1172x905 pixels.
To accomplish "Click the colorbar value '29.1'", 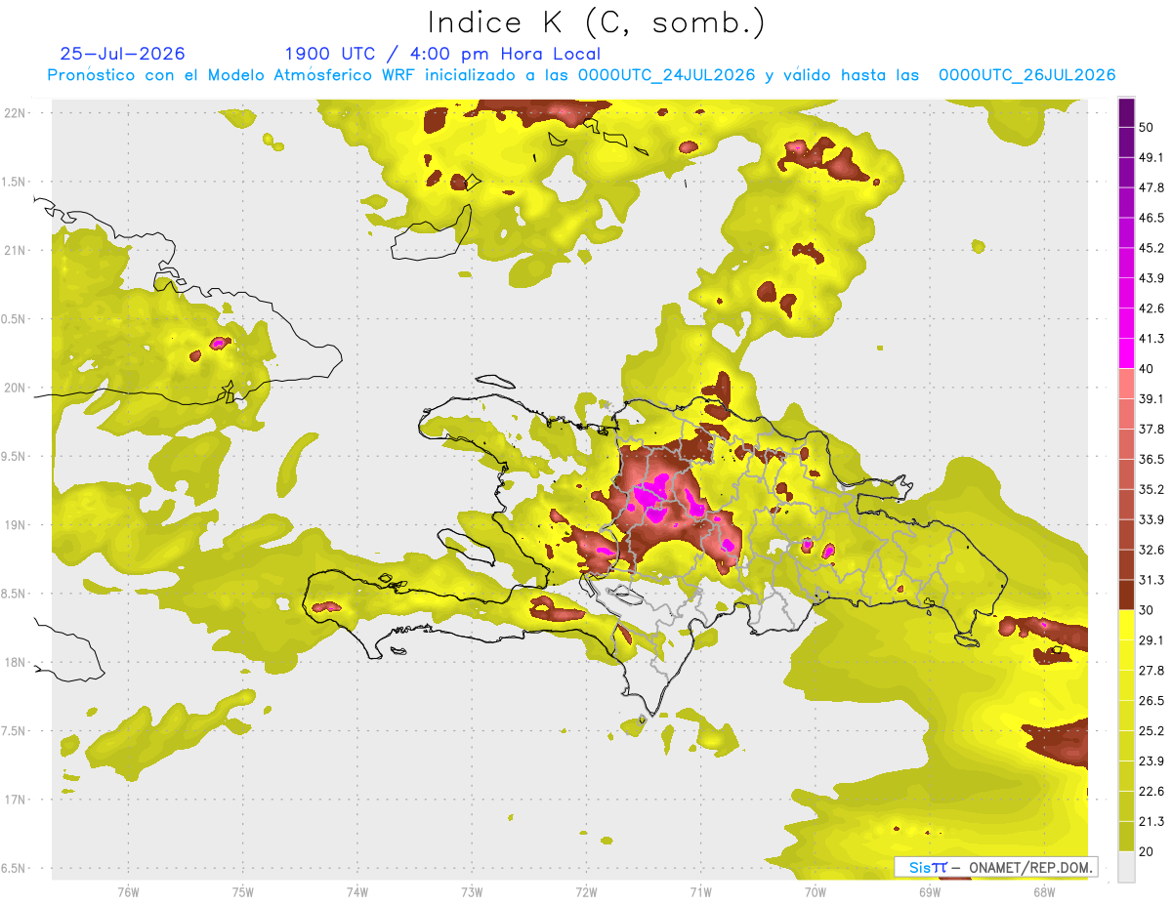I will pyautogui.click(x=1151, y=639).
